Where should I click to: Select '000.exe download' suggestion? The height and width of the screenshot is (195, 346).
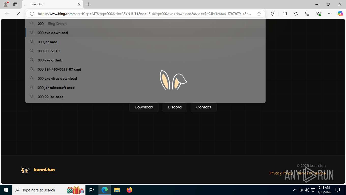point(145,33)
